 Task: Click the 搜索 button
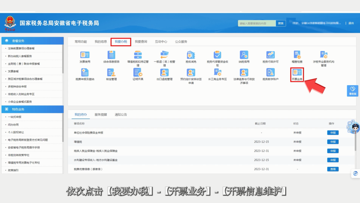280,23
